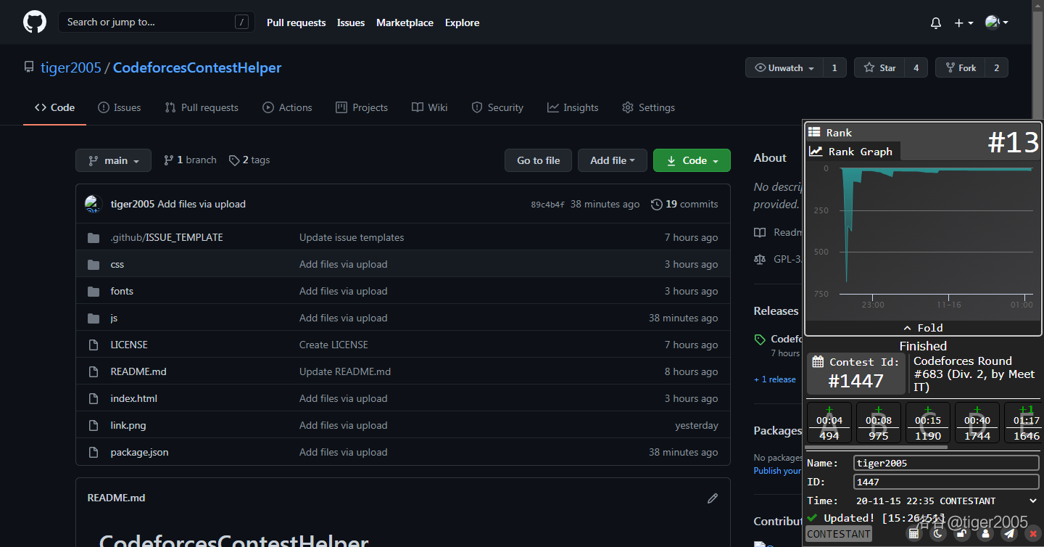Click the ID input field with 1447
The height and width of the screenshot is (547, 1044).
(946, 482)
